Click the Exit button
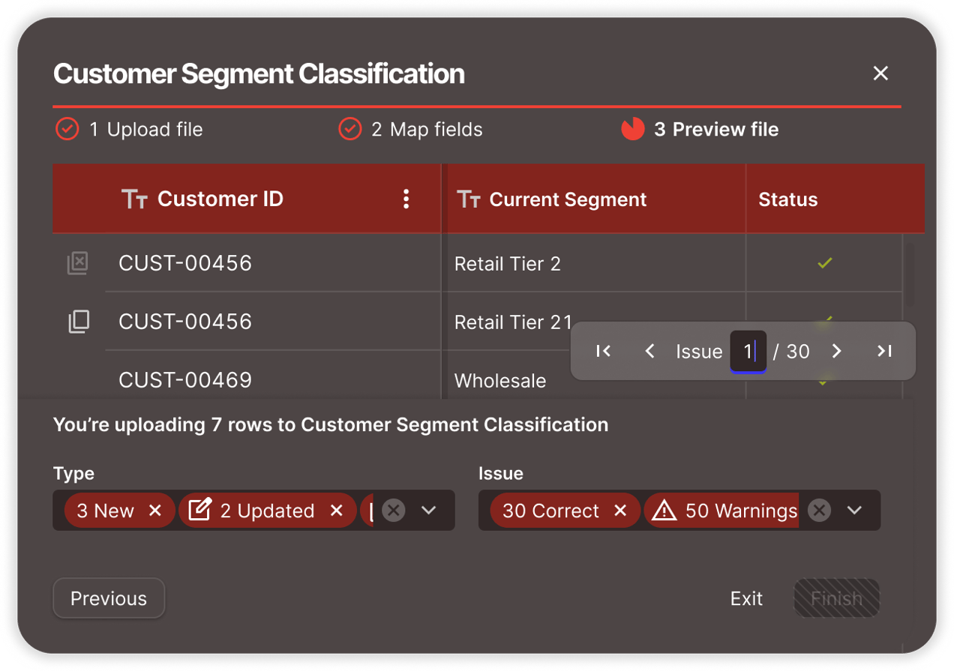The height and width of the screenshot is (671, 954). click(746, 598)
